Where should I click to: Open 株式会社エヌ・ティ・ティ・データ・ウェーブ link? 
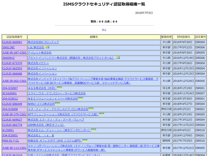pos(56,120)
